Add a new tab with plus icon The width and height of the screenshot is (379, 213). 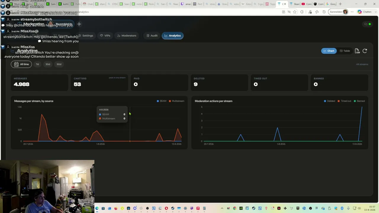pyautogui.click(x=79, y=24)
